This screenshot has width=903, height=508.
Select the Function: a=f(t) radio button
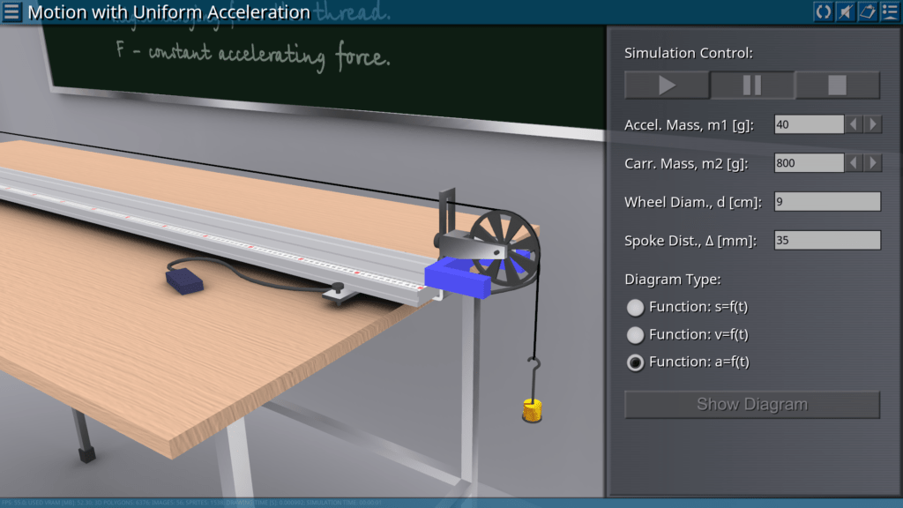[635, 362]
